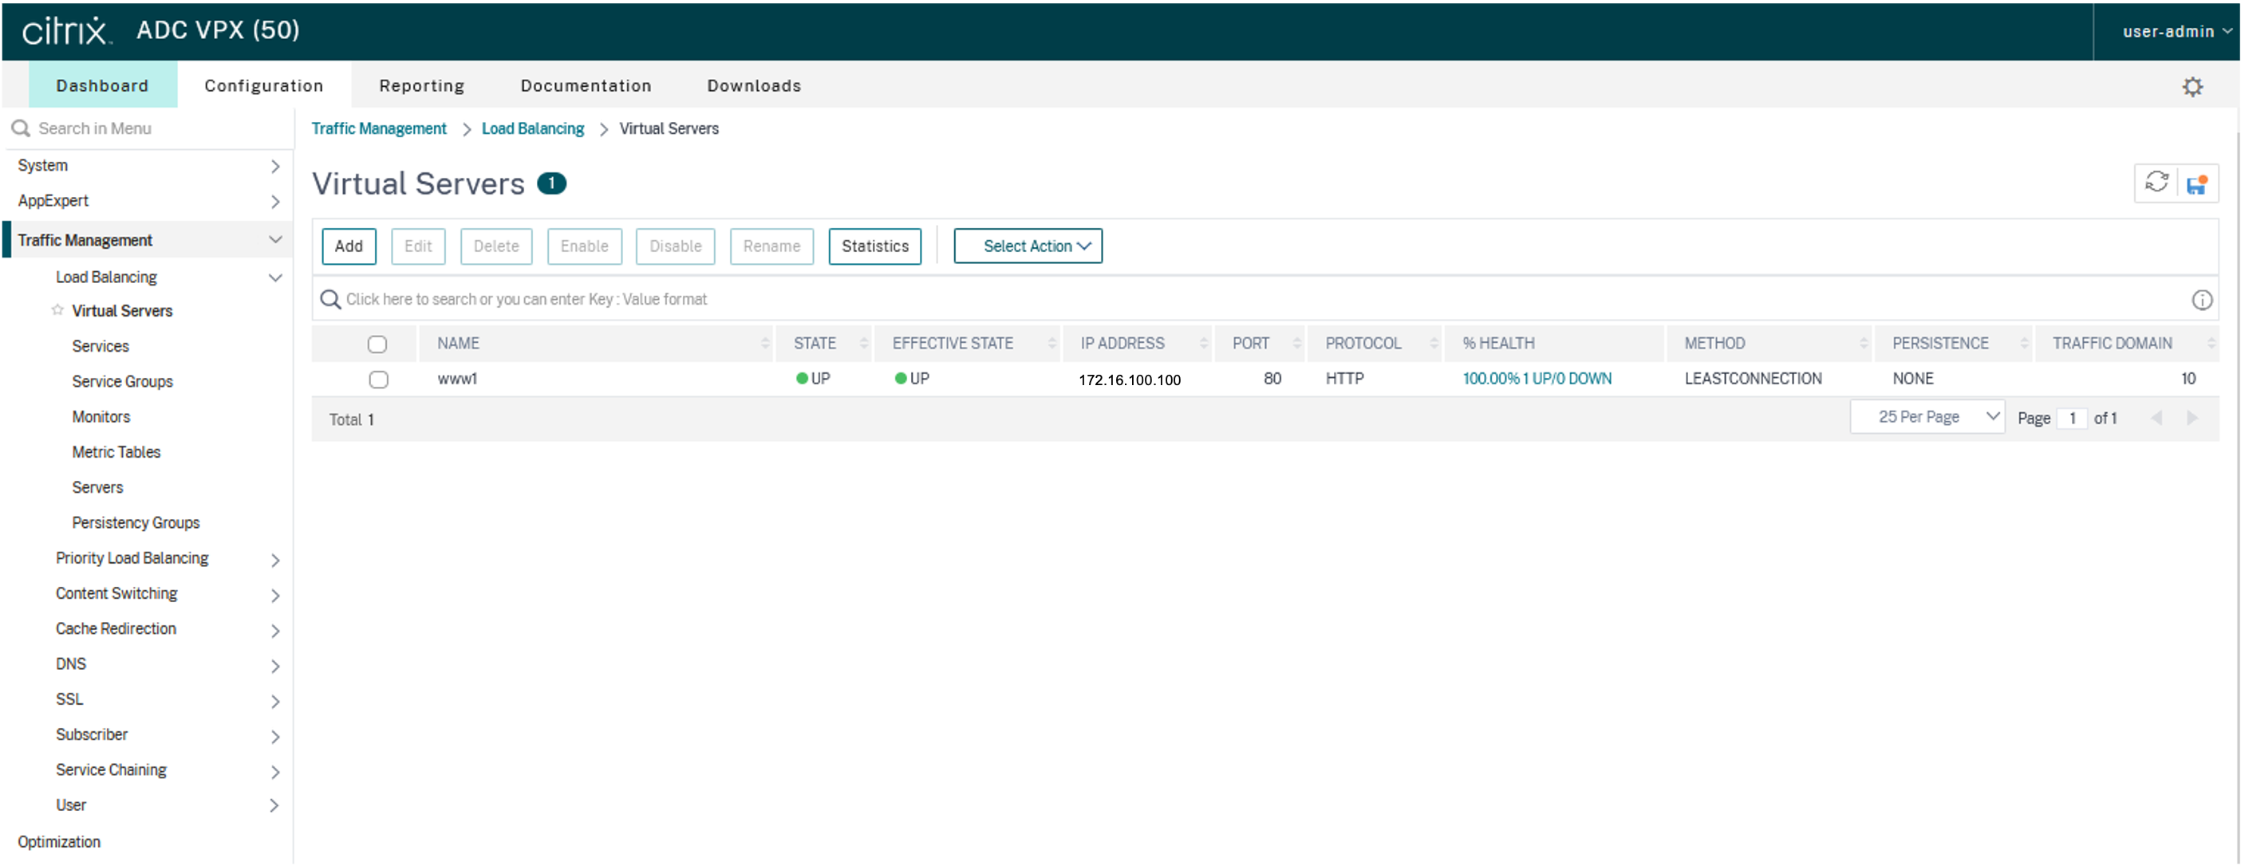Screen dimensions: 2241x866
Task: Expand the Content Switching menu
Action: coord(116,594)
